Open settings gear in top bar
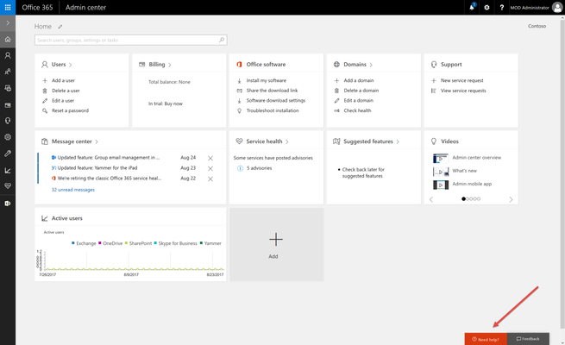Image resolution: width=565 pixels, height=345 pixels. (x=487, y=7)
